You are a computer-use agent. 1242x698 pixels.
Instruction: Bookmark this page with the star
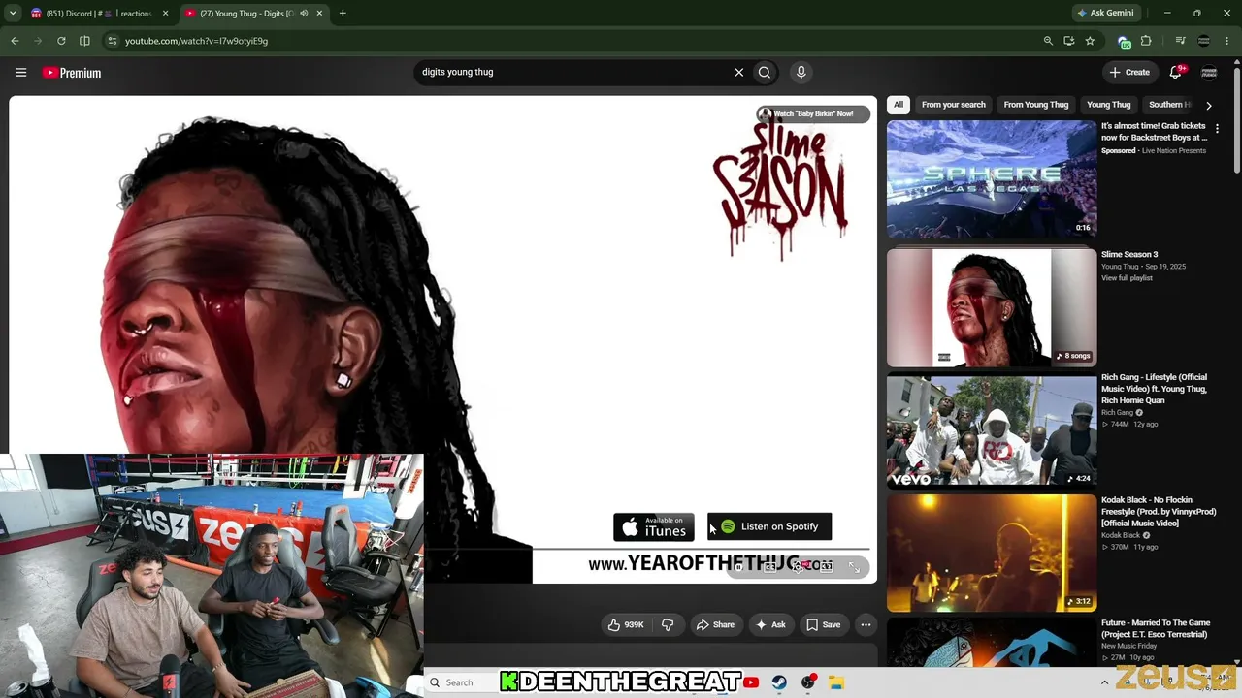[x=1090, y=41]
